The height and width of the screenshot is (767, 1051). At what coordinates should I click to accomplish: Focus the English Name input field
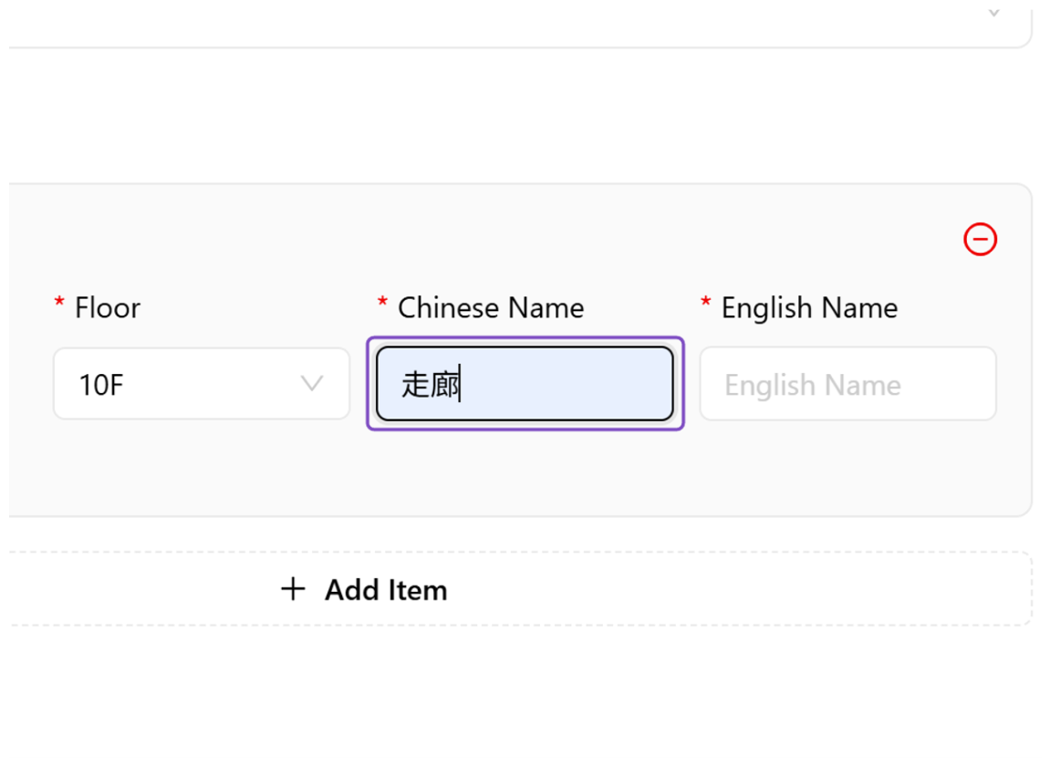(848, 384)
